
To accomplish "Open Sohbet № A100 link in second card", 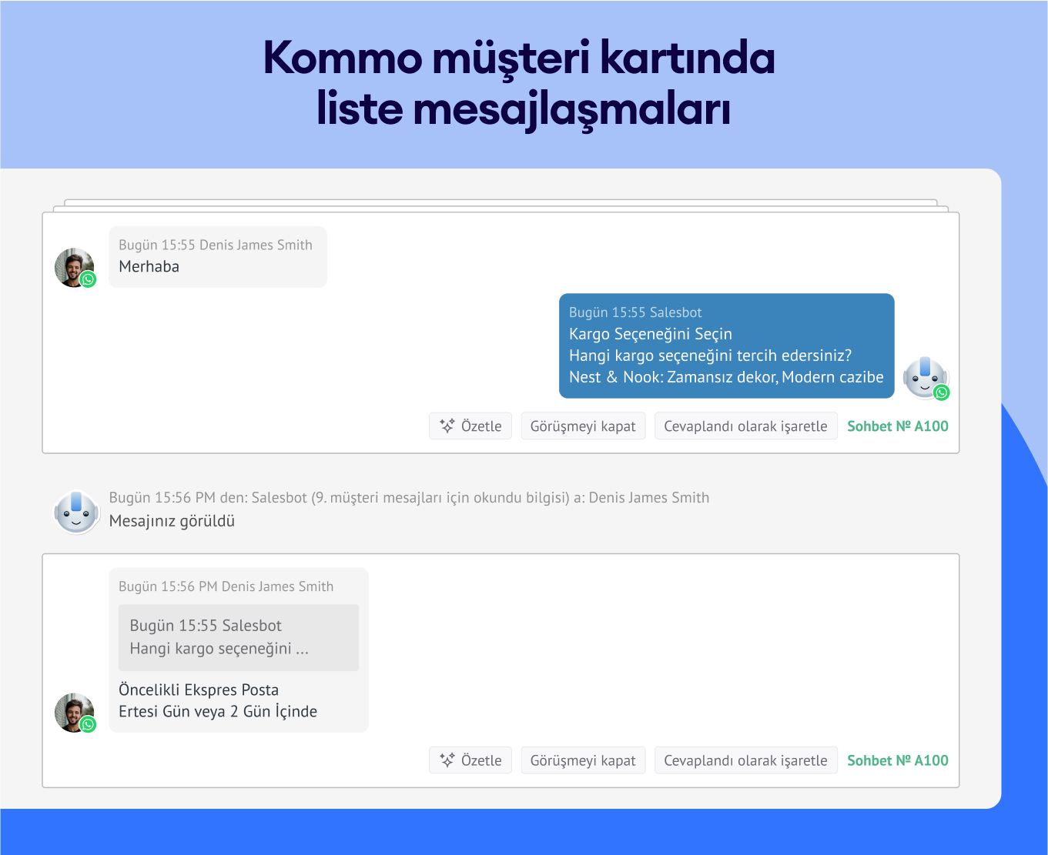I will pyautogui.click(x=898, y=760).
